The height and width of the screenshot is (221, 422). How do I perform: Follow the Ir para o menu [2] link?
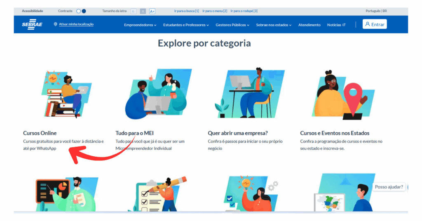tap(215, 11)
